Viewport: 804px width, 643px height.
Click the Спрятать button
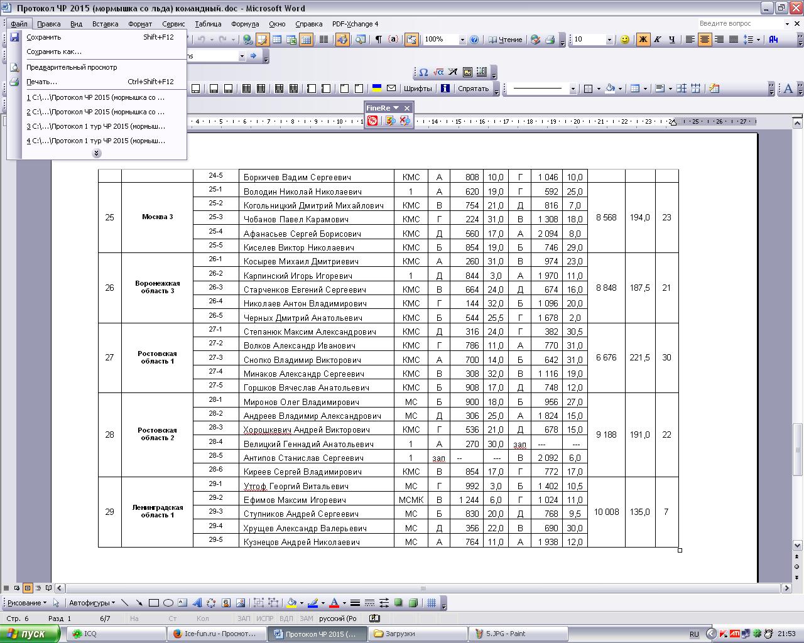(x=473, y=89)
